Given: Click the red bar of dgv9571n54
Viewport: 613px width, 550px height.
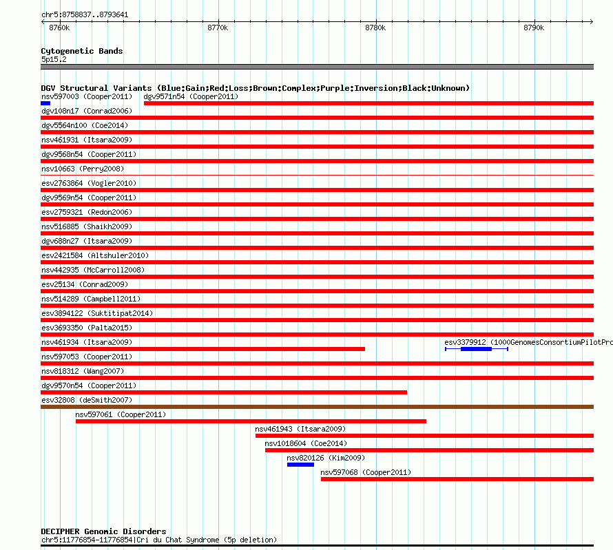Looking at the screenshot, I should tap(368, 103).
